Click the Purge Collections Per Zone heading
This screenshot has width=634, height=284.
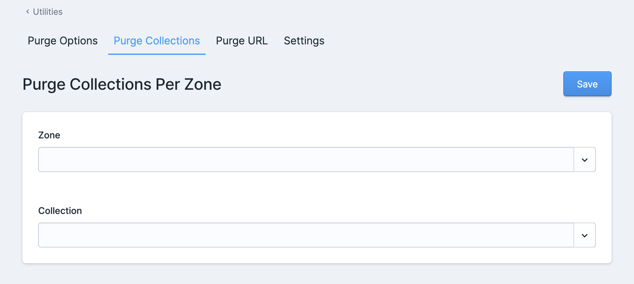coord(122,84)
